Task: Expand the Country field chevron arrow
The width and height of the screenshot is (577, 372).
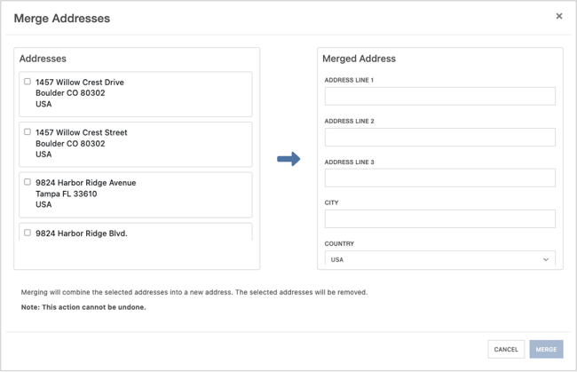Action: [x=545, y=259]
